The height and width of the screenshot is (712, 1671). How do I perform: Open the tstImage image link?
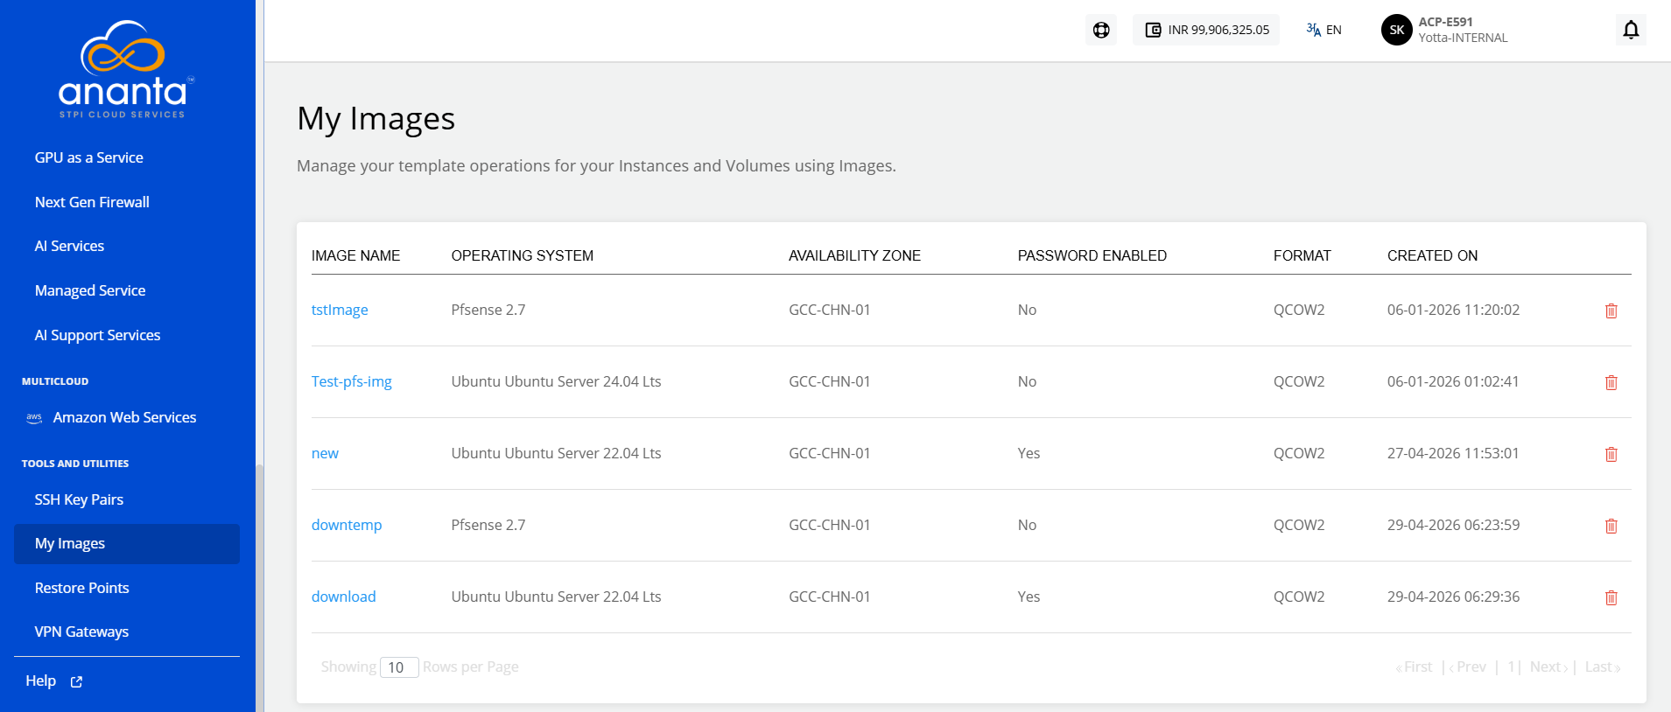coord(340,310)
